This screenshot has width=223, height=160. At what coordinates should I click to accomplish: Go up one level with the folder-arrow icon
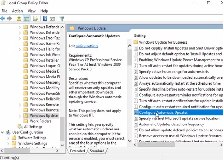[x=19, y=19]
